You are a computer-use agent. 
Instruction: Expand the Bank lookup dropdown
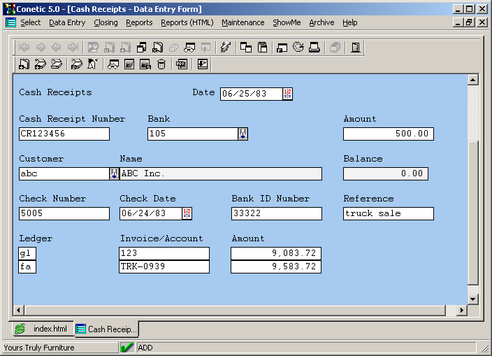click(x=243, y=134)
